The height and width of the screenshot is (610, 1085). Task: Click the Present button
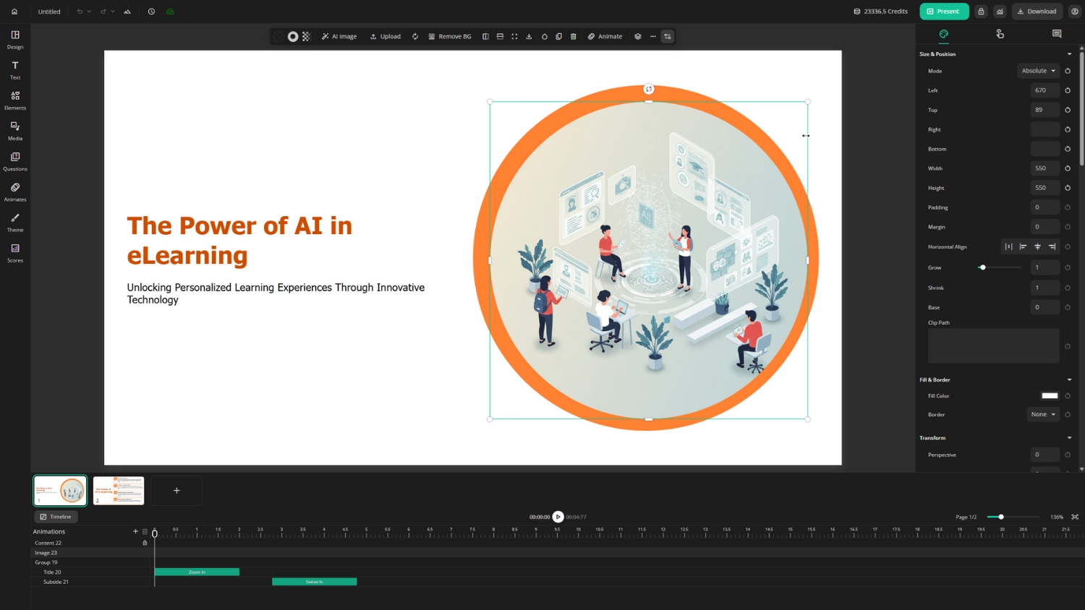944,12
